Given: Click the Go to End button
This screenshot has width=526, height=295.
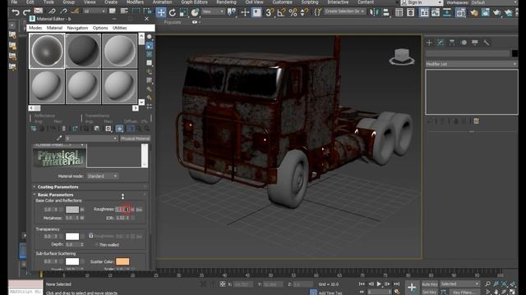Looking at the screenshot, I should click(x=396, y=284).
